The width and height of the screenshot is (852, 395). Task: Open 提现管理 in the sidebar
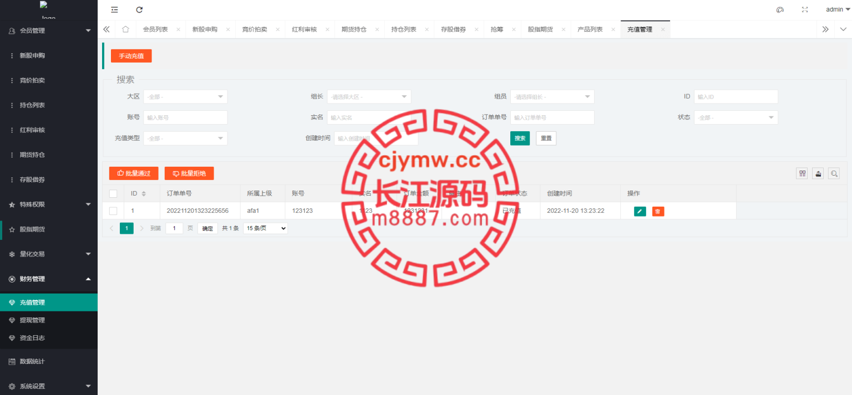(x=49, y=320)
